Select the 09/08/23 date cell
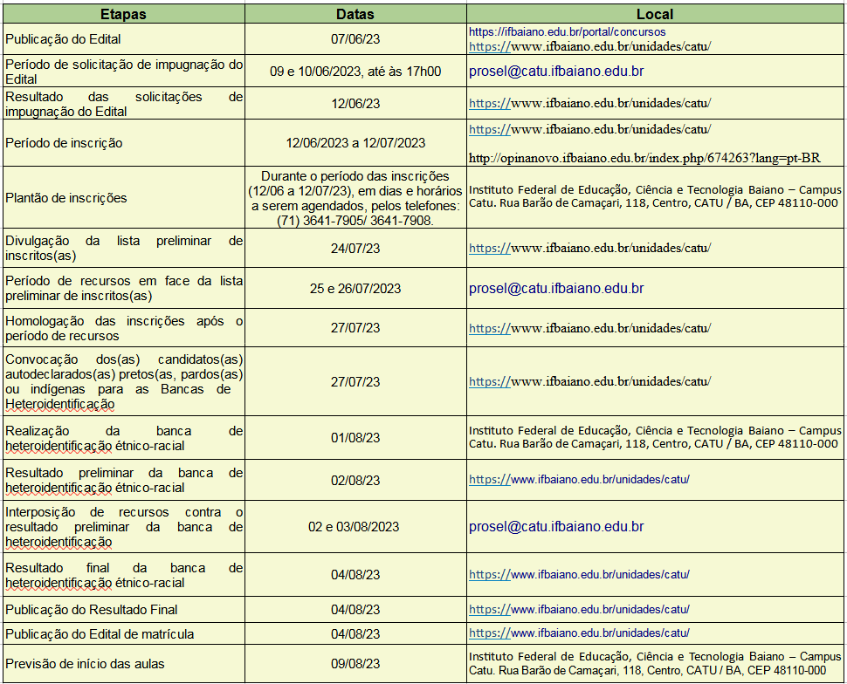The width and height of the screenshot is (847, 684). point(355,664)
